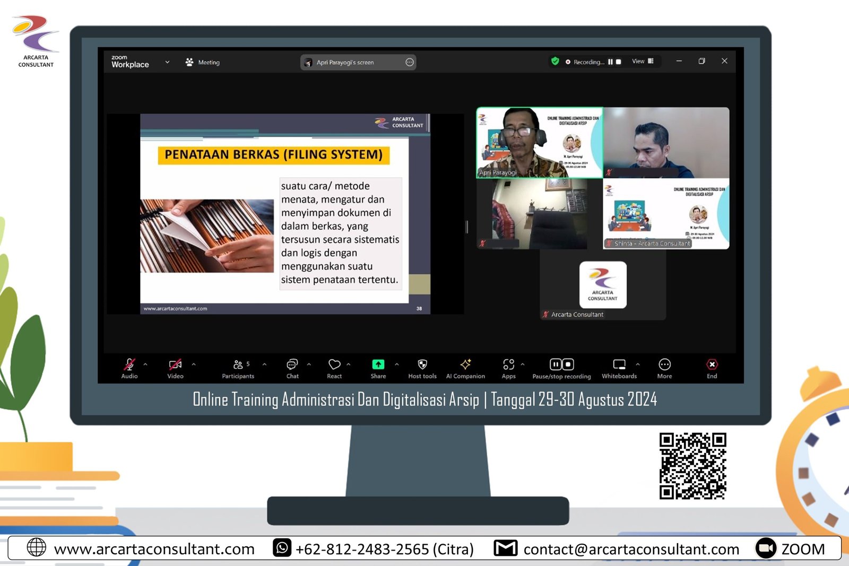The width and height of the screenshot is (849, 566).
Task: Unmute the microphone Audio button
Action: [129, 365]
